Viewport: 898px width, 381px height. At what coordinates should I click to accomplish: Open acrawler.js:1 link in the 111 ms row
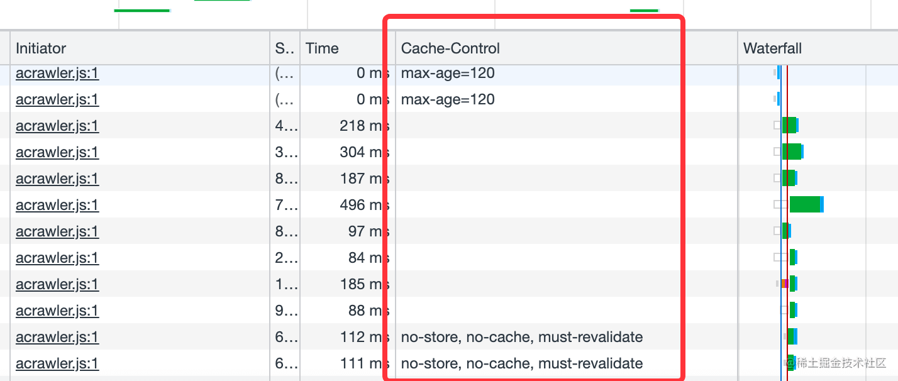pos(57,363)
